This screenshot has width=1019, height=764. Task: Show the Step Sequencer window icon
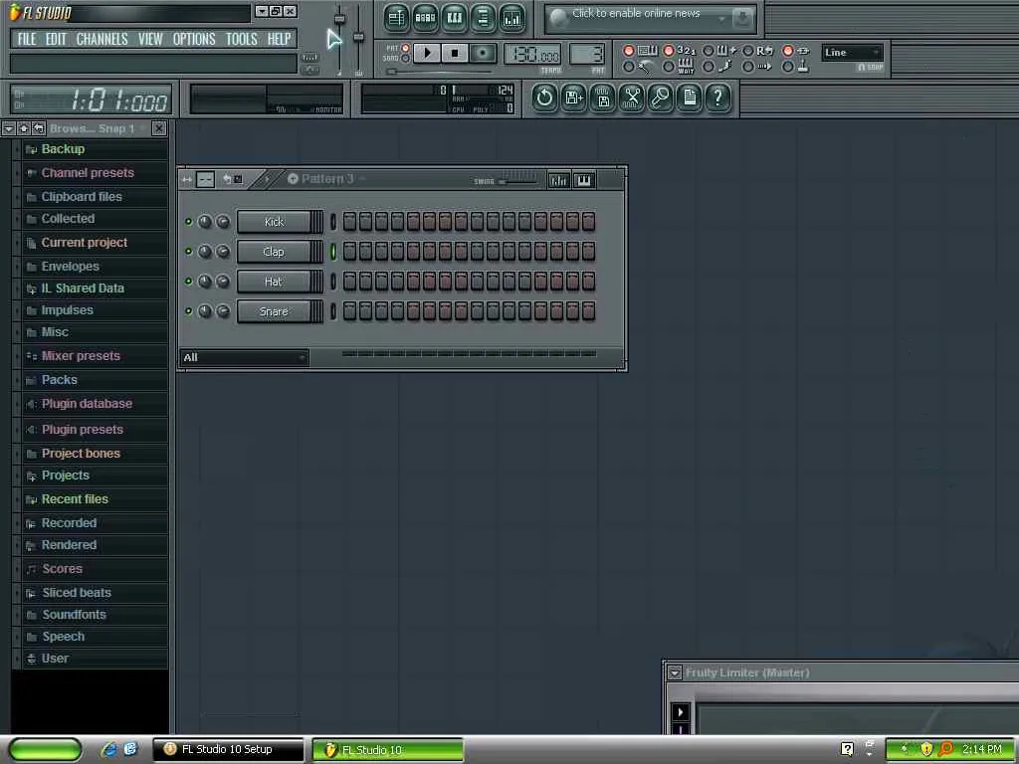click(425, 18)
